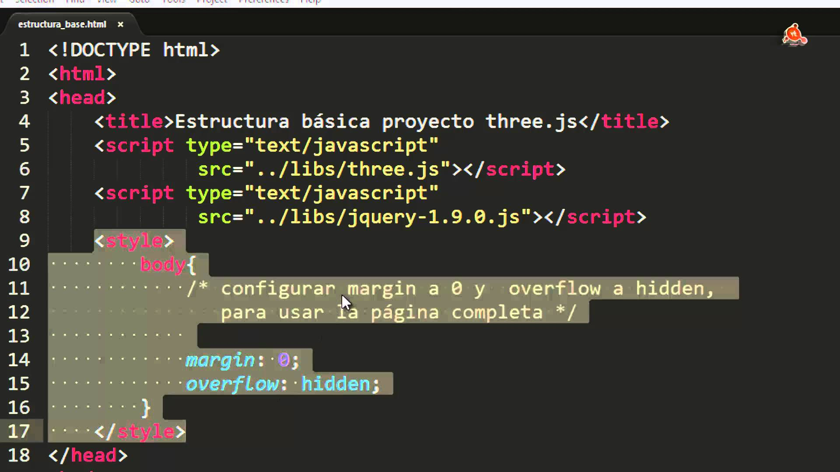Click the closing title tag on line 4
Image resolution: width=840 pixels, height=472 pixels.
click(623, 121)
